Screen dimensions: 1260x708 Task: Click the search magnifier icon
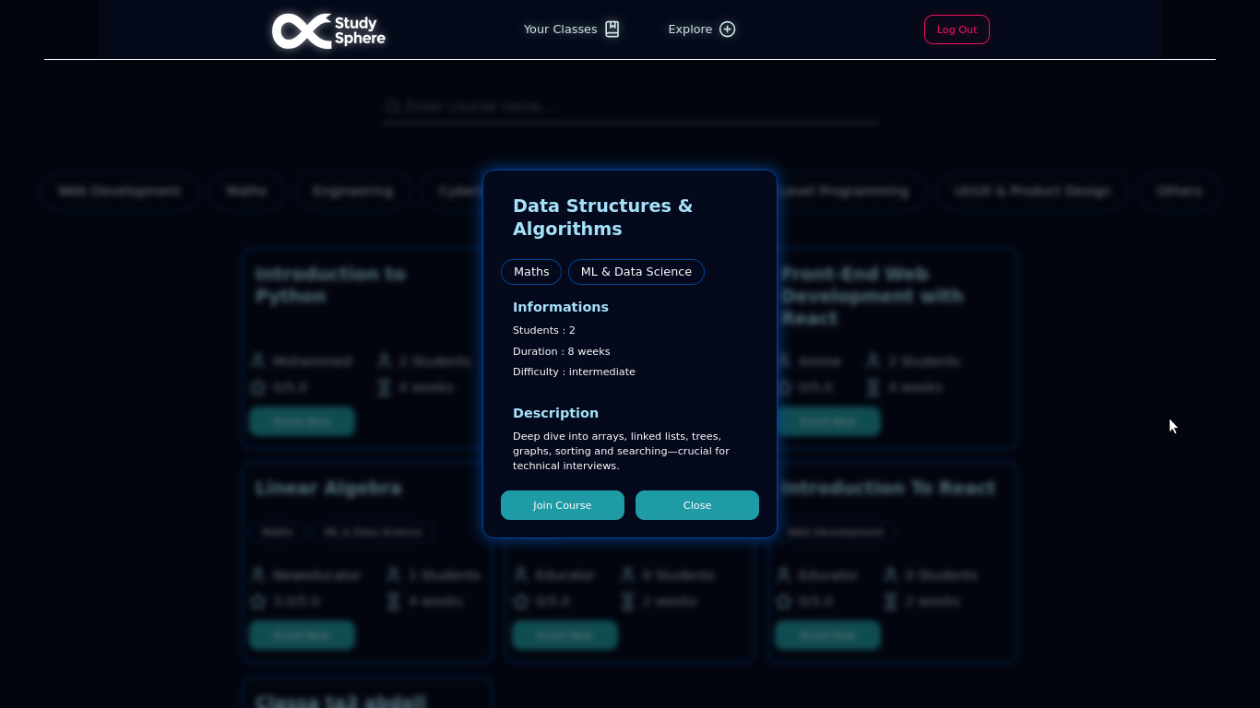tap(393, 107)
